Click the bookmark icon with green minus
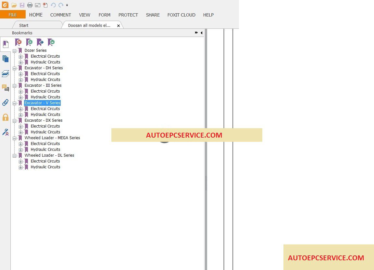 (x=51, y=42)
